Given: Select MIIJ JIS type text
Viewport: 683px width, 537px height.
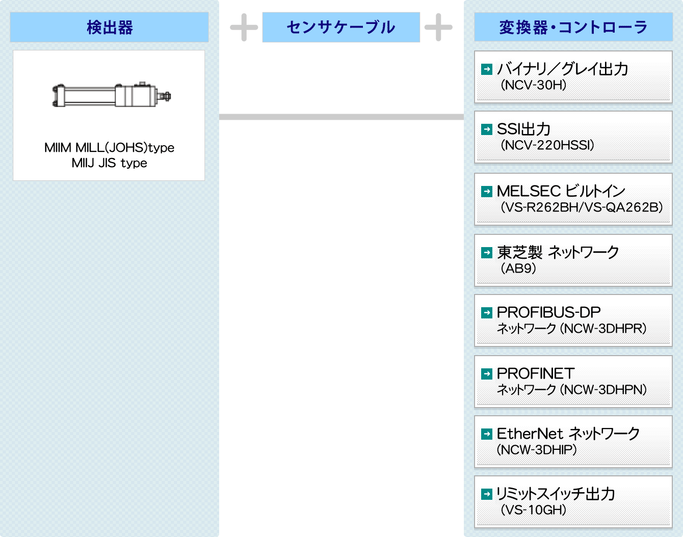Looking at the screenshot, I should (x=109, y=163).
